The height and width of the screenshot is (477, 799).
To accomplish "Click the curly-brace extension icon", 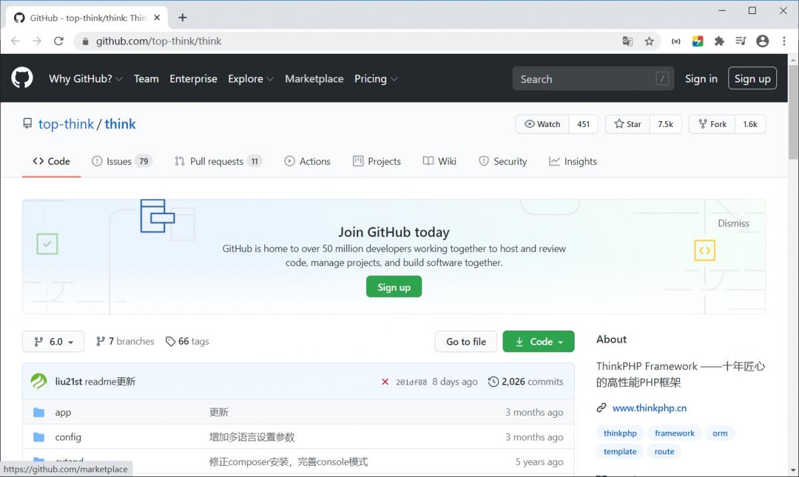I will [676, 41].
